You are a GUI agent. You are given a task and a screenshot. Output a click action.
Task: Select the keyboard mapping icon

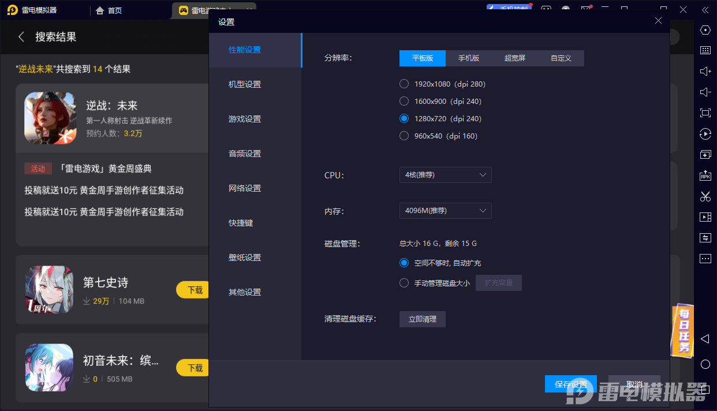(x=705, y=50)
